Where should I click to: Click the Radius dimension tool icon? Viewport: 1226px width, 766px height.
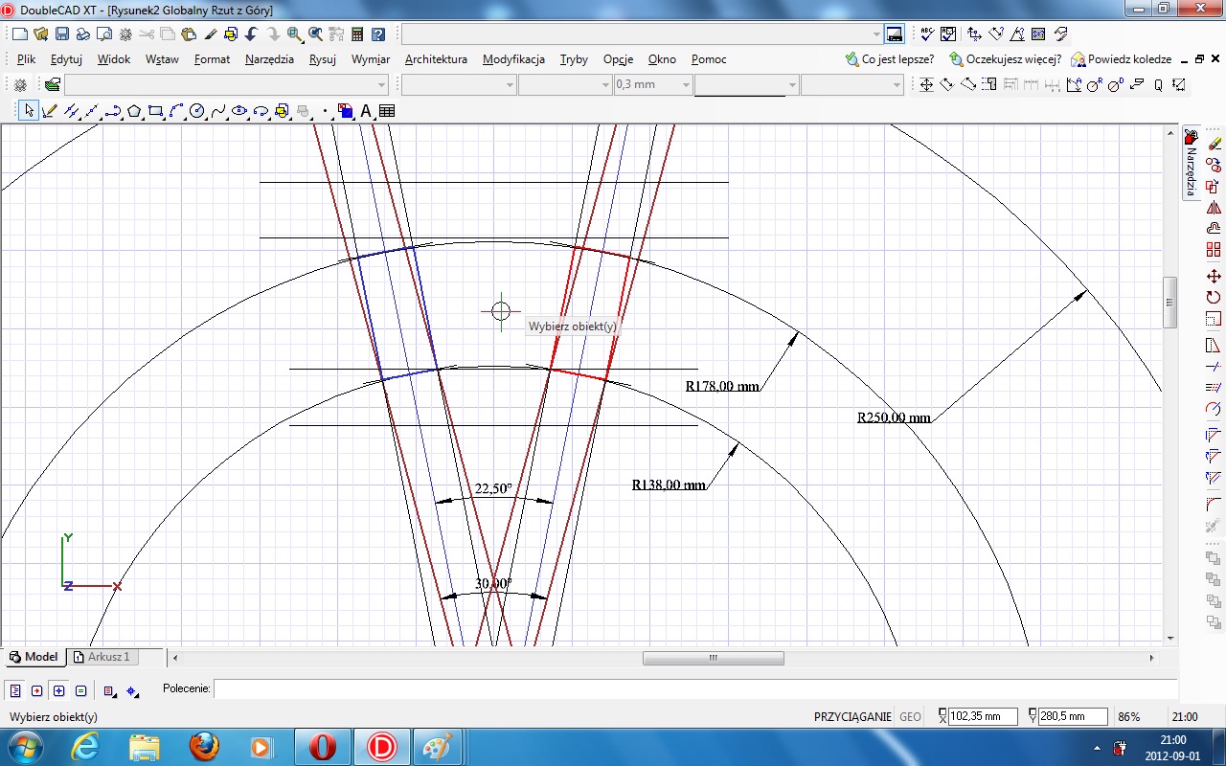tap(1094, 85)
